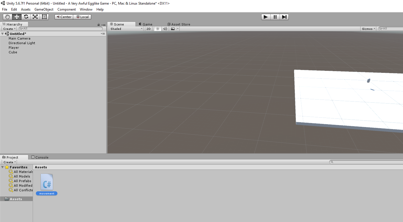Open the GameObject menu
Viewport: 403px width, 222px height.
tap(44, 9)
